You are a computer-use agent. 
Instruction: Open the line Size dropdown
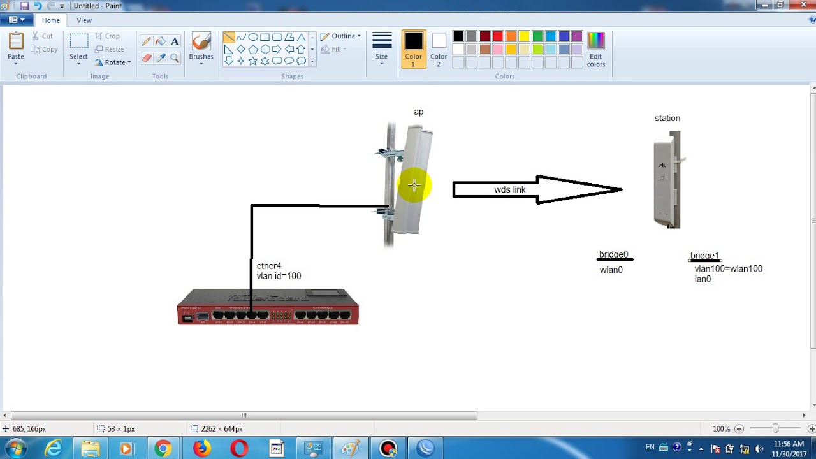tap(381, 48)
